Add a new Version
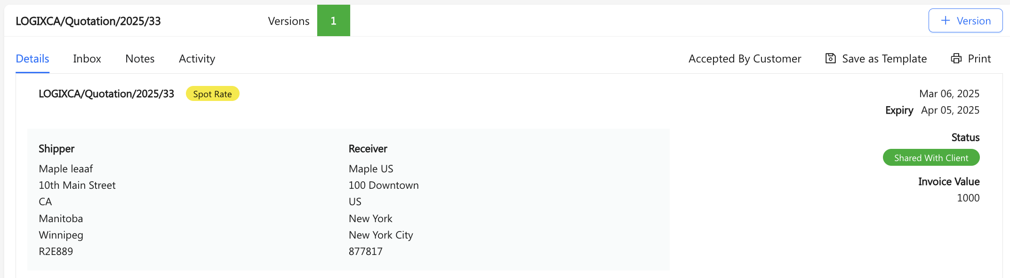This screenshot has height=278, width=1010. click(x=965, y=21)
